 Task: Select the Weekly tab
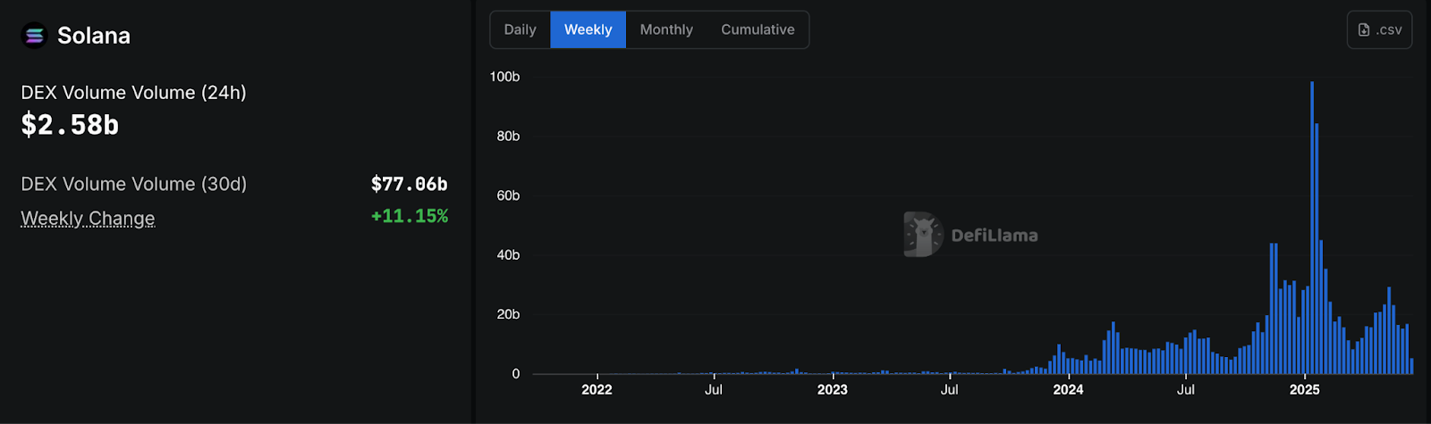coord(588,29)
